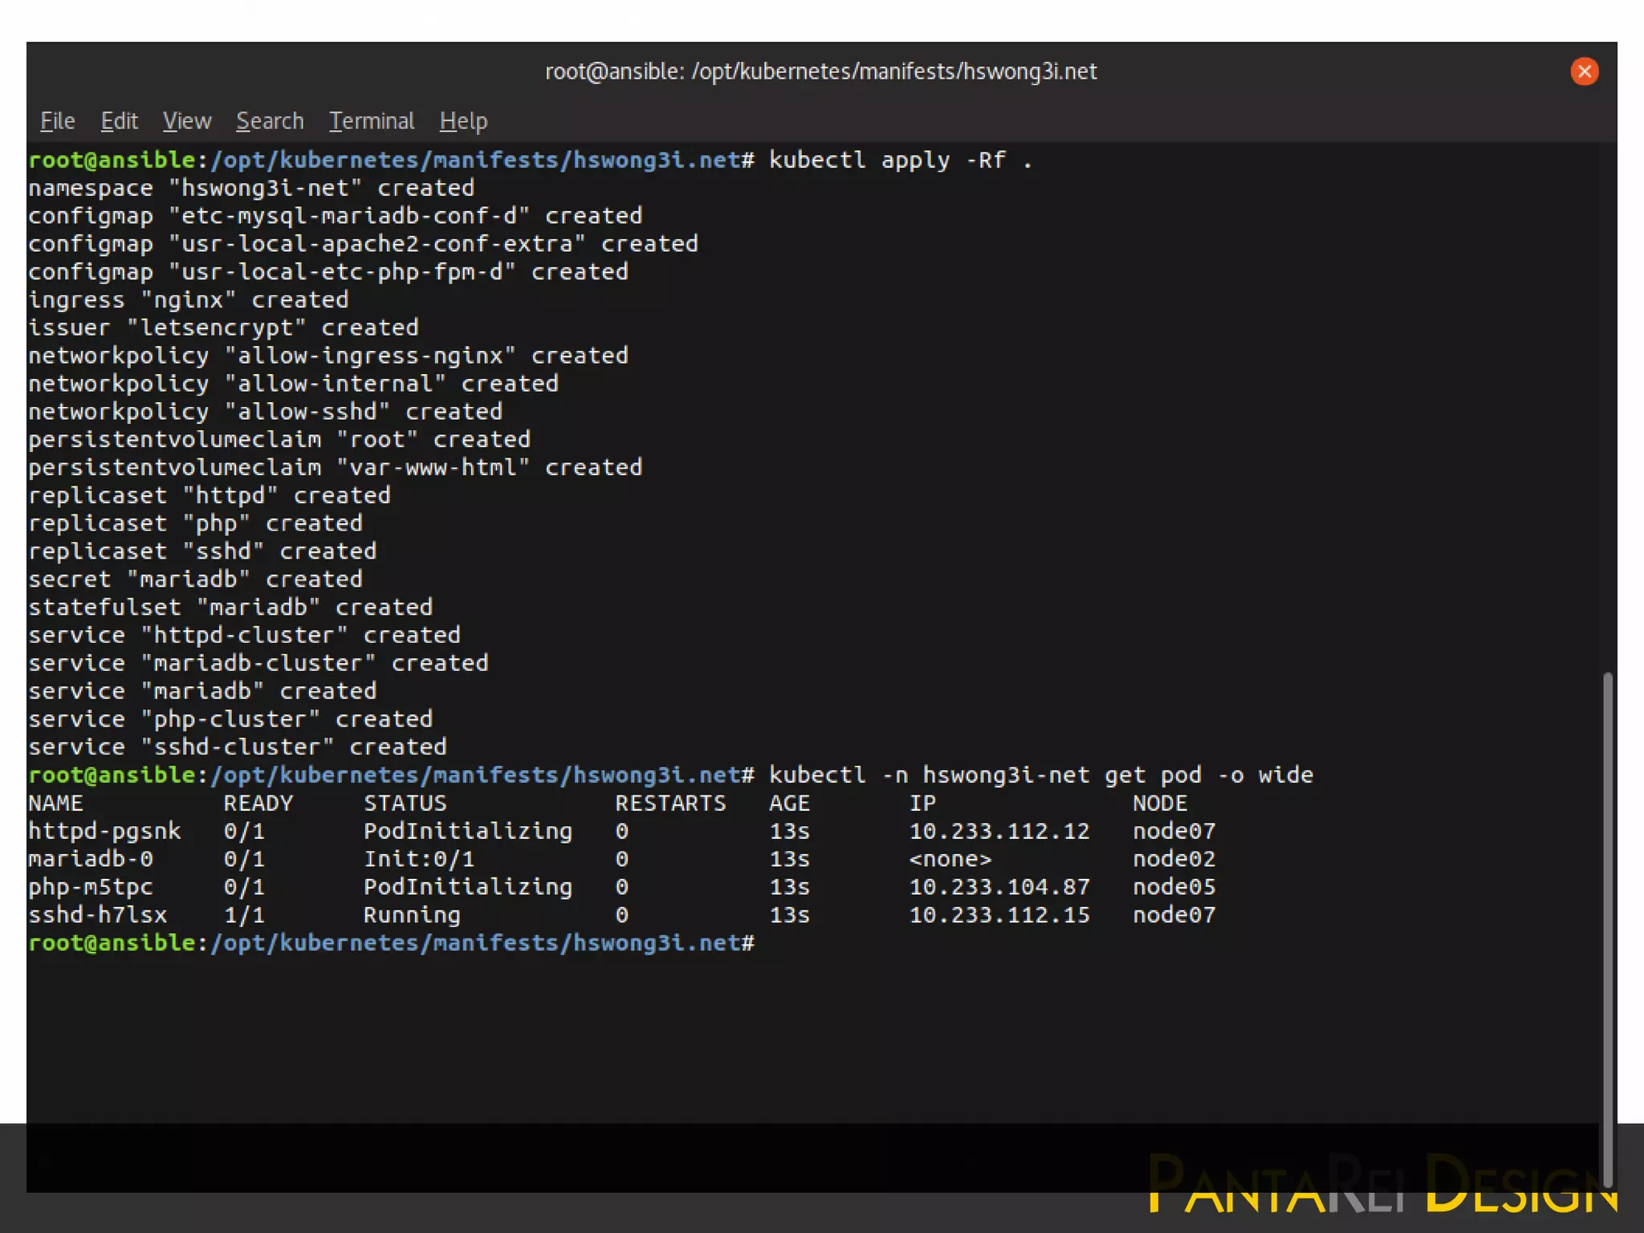Image resolution: width=1644 pixels, height=1233 pixels.
Task: Open the File menu
Action: [57, 121]
